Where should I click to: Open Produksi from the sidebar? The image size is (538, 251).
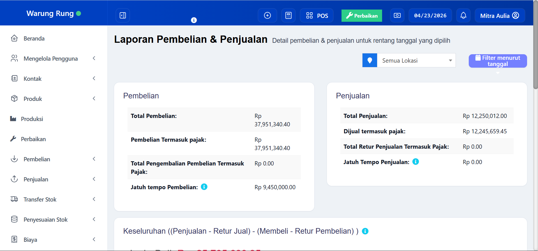32,119
